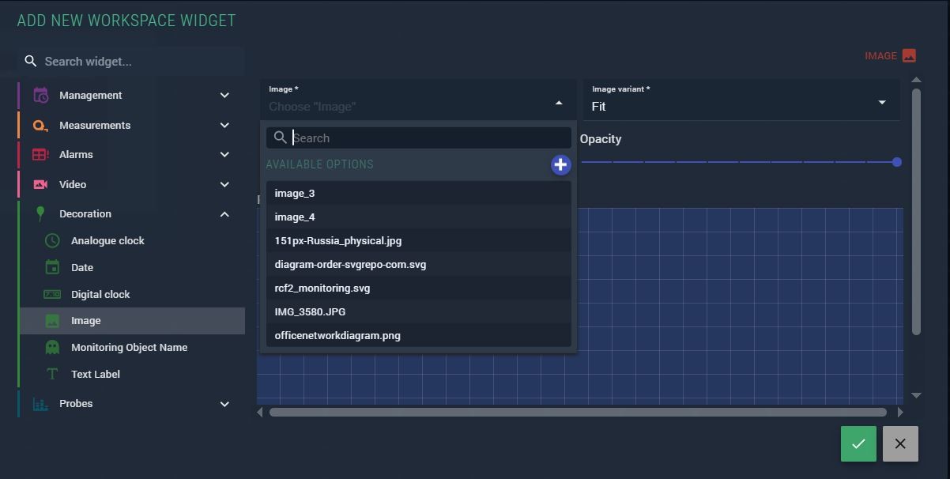The image size is (950, 479).
Task: Expand the Measurements category
Action: pos(224,126)
